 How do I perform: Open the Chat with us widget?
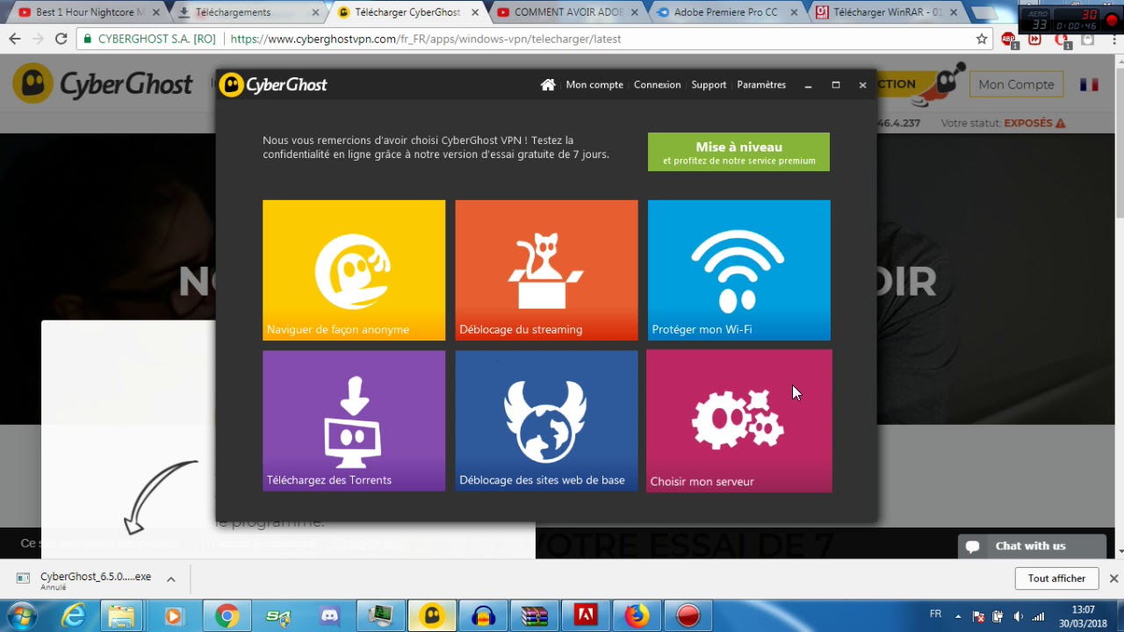pos(1032,546)
